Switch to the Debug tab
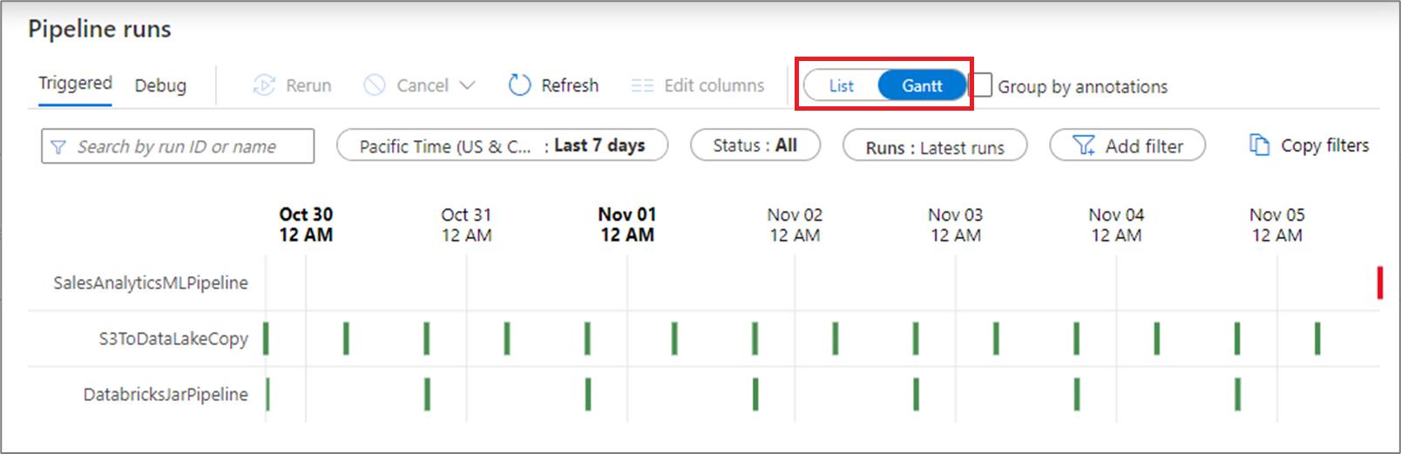This screenshot has height=454, width=1401. coord(160,85)
